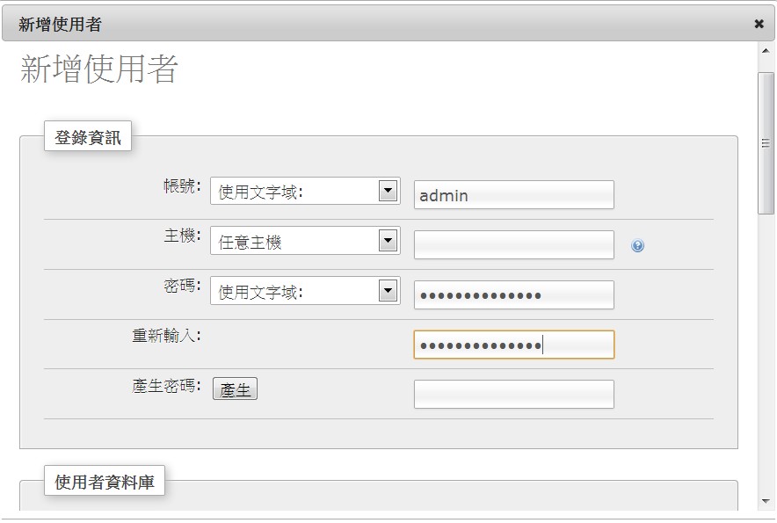This screenshot has height=523, width=777.
Task: Click the large 新增使用者 page heading
Action: [99, 69]
